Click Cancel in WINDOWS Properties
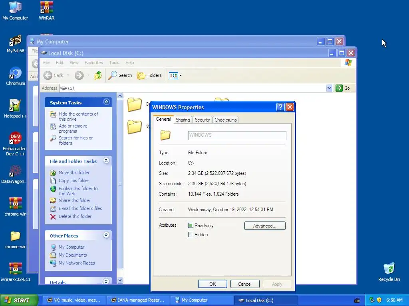The height and width of the screenshot is (306, 409). coord(245,284)
